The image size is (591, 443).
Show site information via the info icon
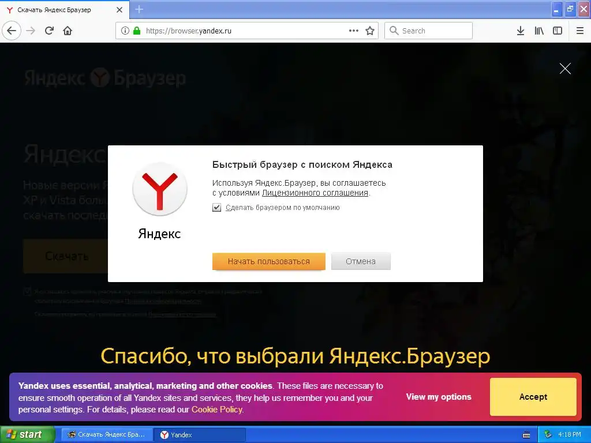click(x=125, y=31)
